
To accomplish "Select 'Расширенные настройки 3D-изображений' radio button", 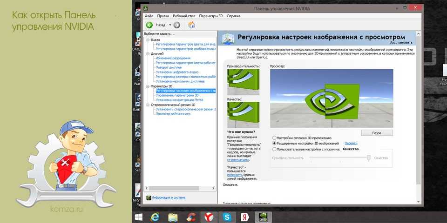I will (274, 144).
